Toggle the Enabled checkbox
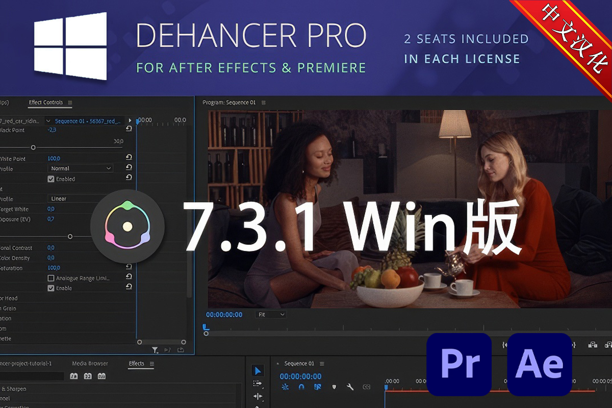The image size is (612, 408). coord(51,179)
